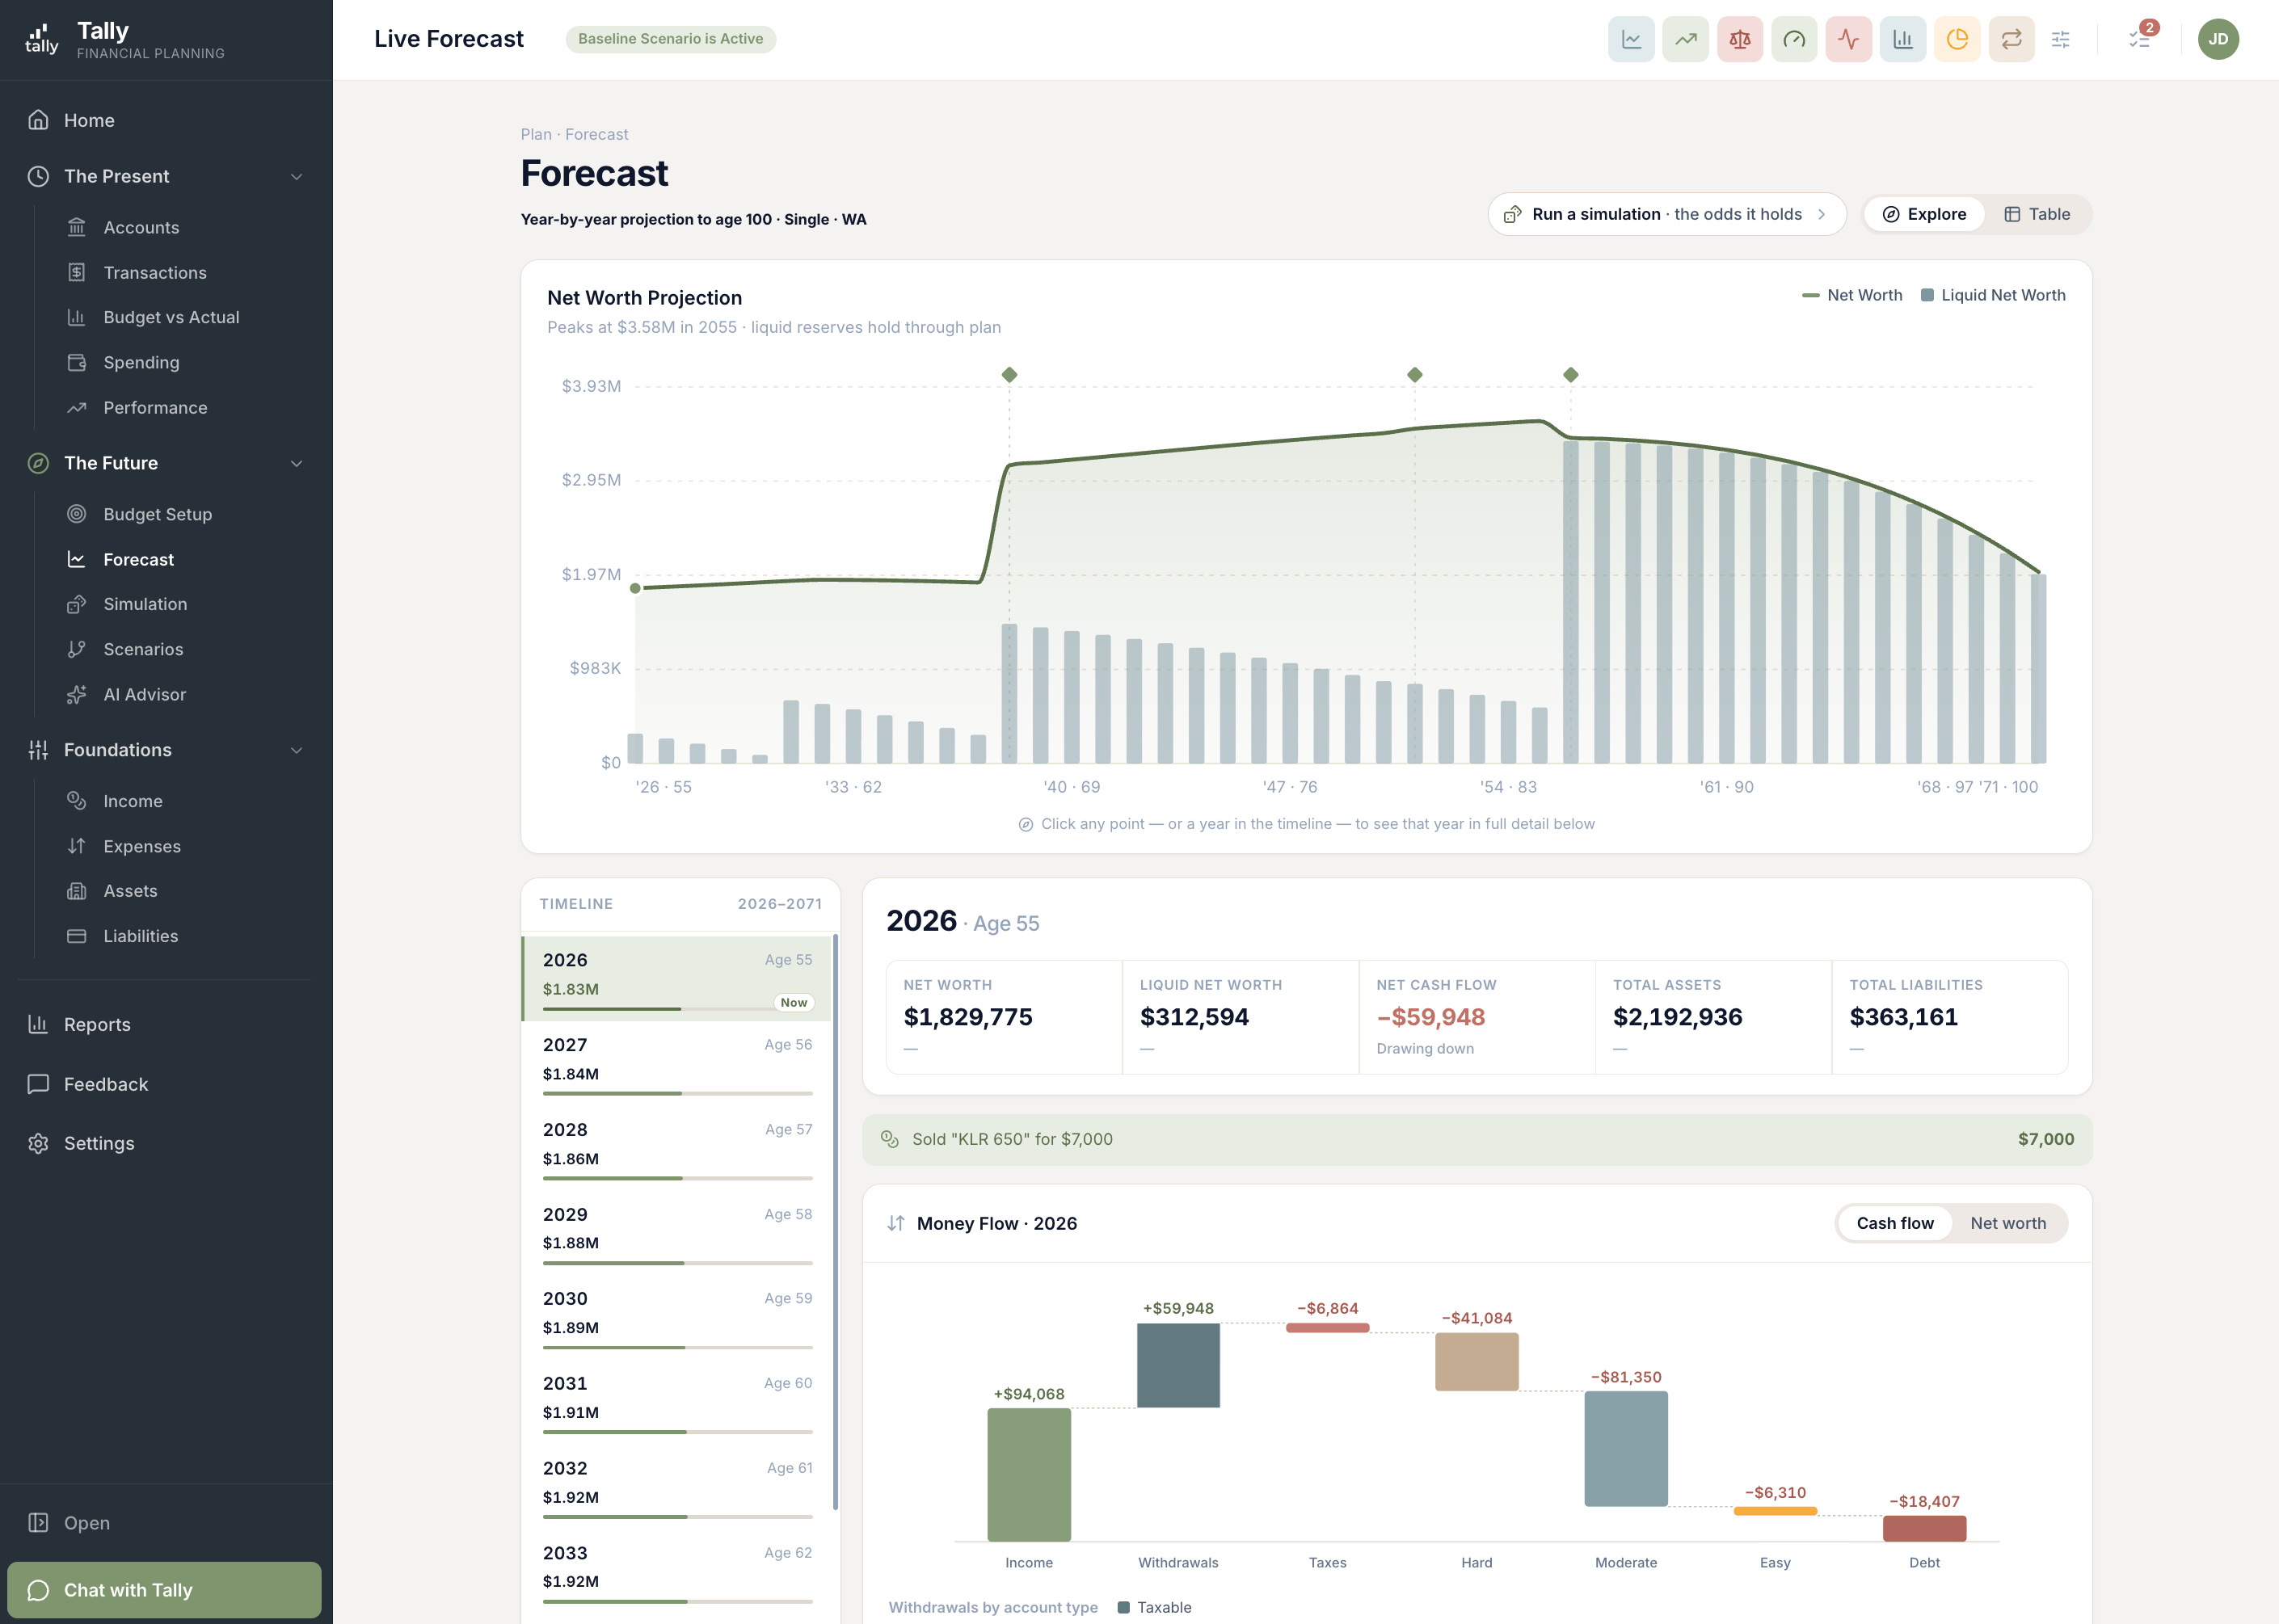Image resolution: width=2279 pixels, height=1624 pixels.
Task: Click Plan in the breadcrumb
Action: [536, 134]
